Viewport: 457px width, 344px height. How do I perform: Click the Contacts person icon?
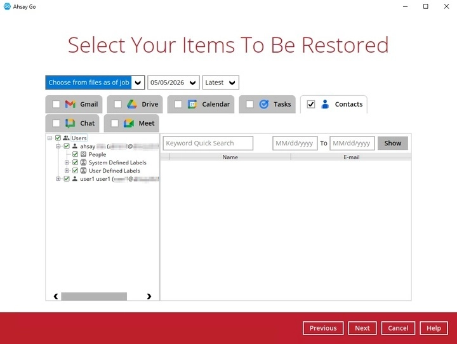[325, 104]
